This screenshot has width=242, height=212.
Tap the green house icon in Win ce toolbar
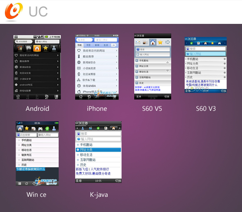point(47,128)
